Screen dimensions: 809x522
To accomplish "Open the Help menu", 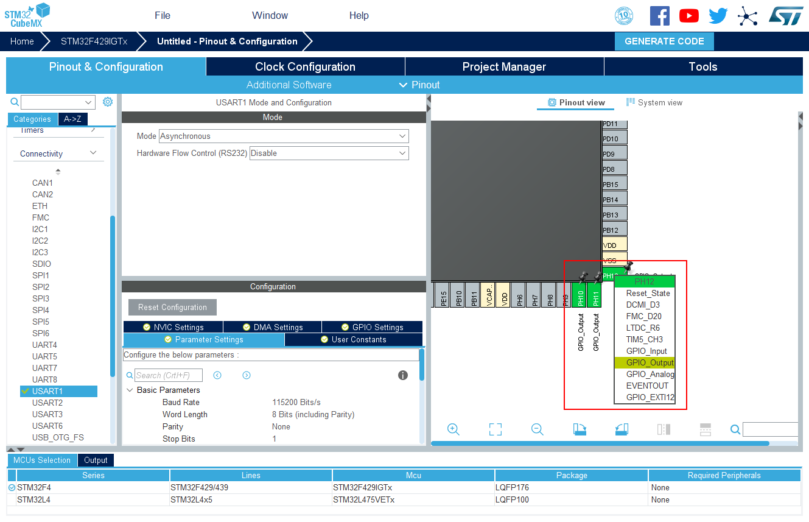I will (x=359, y=15).
